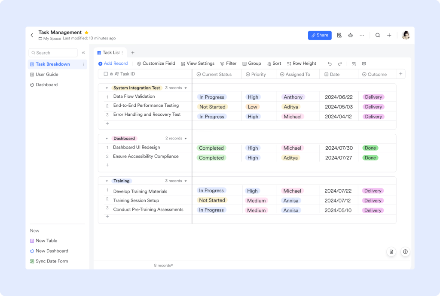The height and width of the screenshot is (296, 440).
Task: Add a row under Dashboard group
Action: click(x=107, y=165)
